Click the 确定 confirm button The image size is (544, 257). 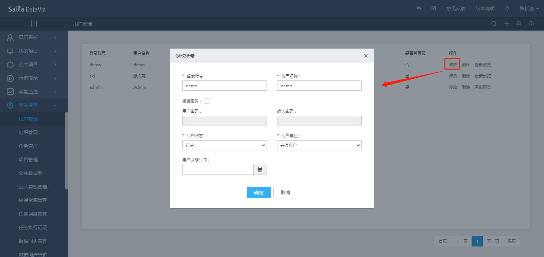click(x=259, y=192)
